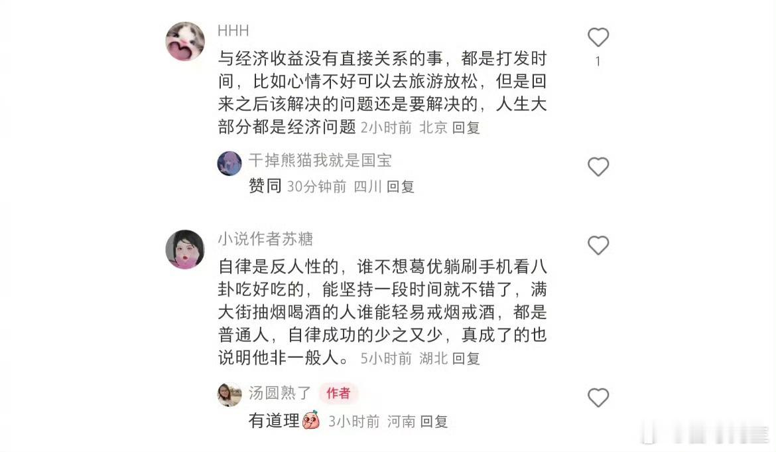
Task: Open 小说作者苏糖's profile avatar
Action: tap(185, 250)
